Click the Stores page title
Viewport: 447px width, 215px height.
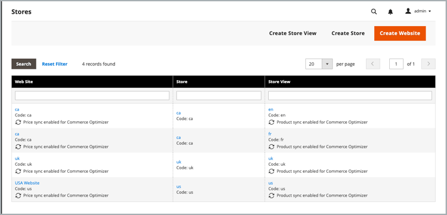pyautogui.click(x=21, y=12)
